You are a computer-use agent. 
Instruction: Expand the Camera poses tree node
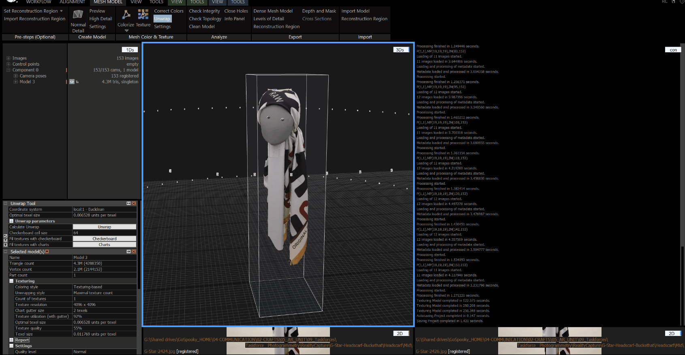tap(15, 76)
